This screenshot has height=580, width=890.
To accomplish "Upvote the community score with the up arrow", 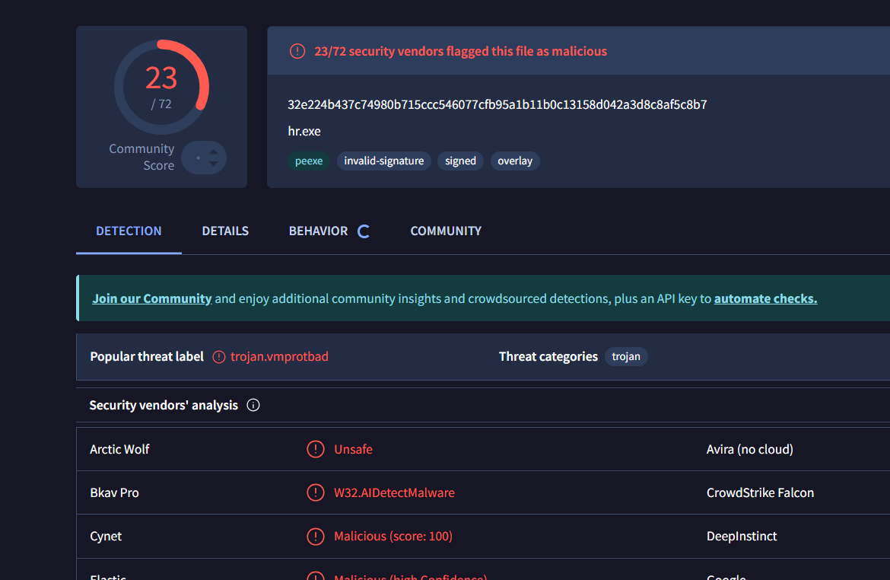I will point(214,152).
